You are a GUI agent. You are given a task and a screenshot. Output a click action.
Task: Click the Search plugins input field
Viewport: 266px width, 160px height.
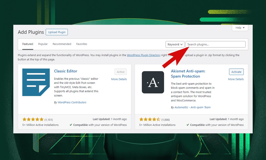[x=215, y=44]
